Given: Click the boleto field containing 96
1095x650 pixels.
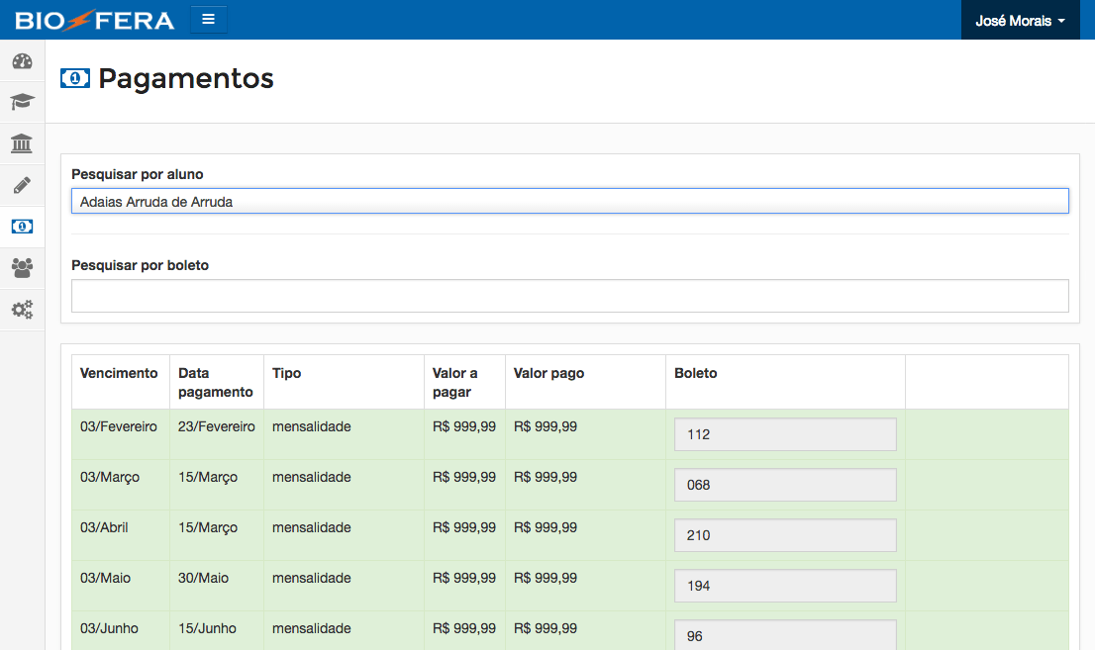Looking at the screenshot, I should tap(785, 635).
